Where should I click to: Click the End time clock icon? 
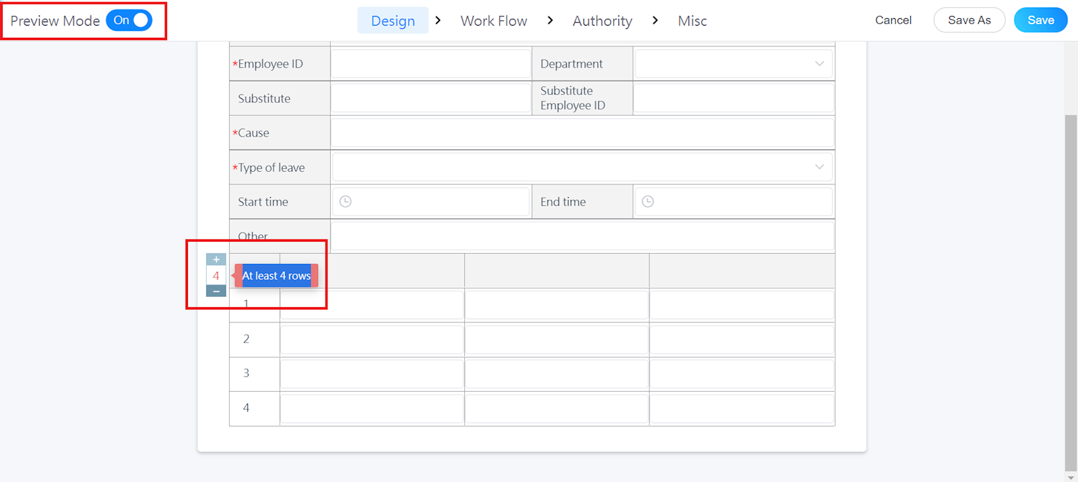pos(648,202)
